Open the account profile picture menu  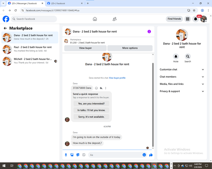click(x=204, y=19)
